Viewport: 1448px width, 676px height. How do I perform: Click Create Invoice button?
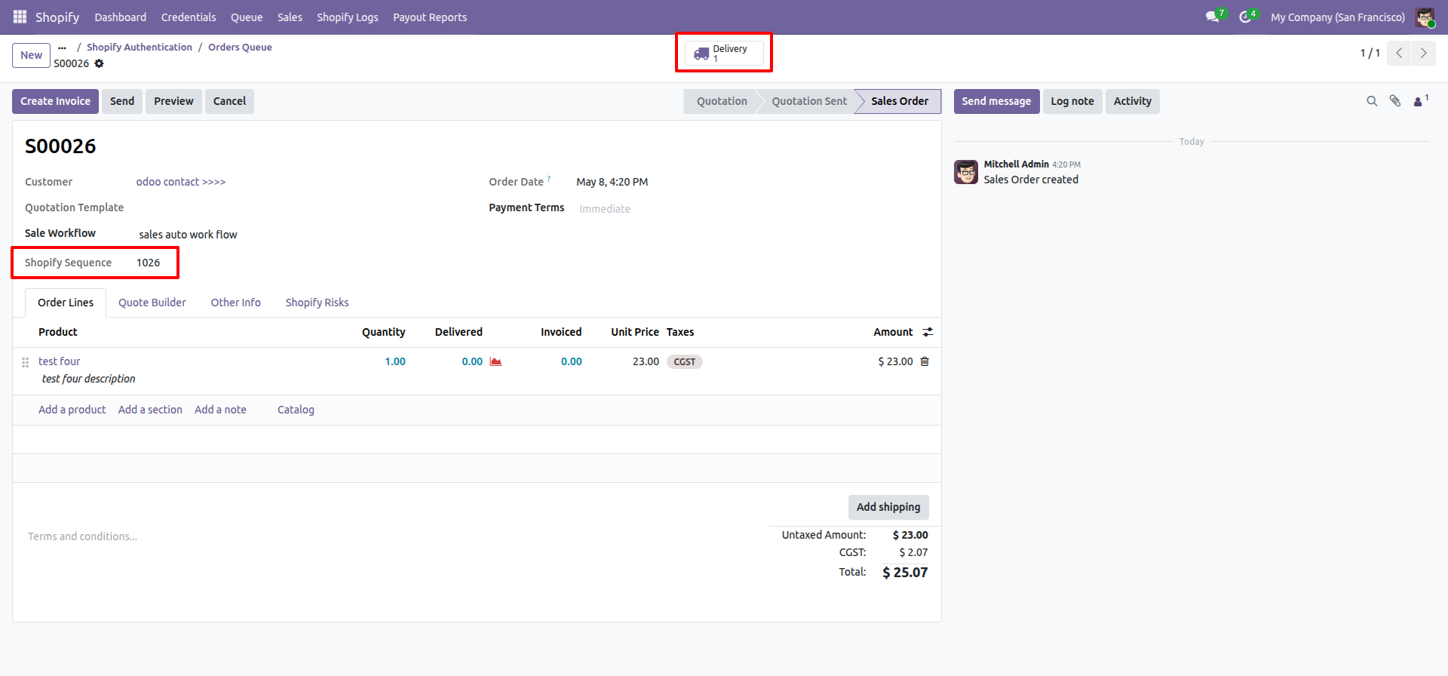coord(55,101)
